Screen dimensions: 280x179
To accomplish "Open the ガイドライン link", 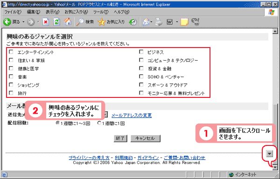I will click(148, 158).
